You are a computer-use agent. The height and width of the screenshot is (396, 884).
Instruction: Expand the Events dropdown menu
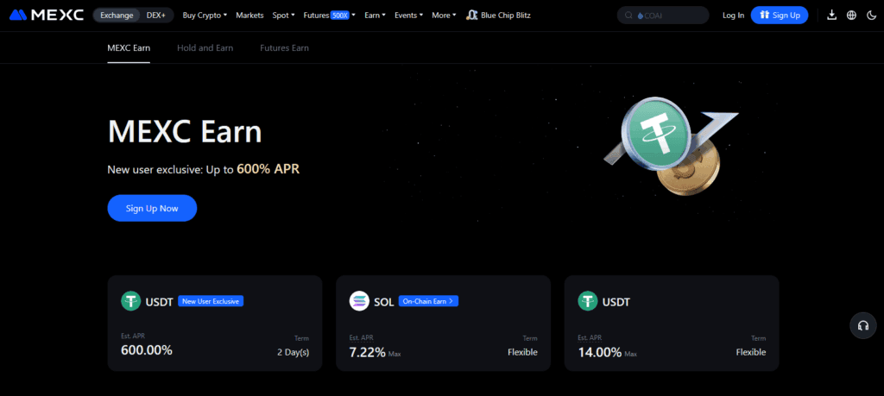[x=408, y=16]
